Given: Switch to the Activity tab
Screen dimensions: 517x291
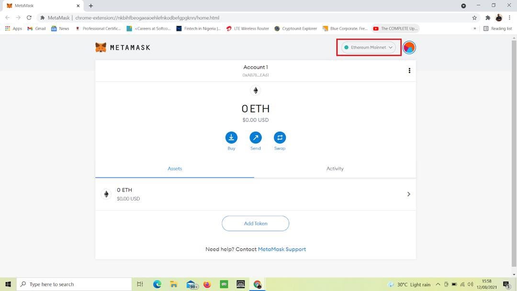Looking at the screenshot, I should 335,169.
